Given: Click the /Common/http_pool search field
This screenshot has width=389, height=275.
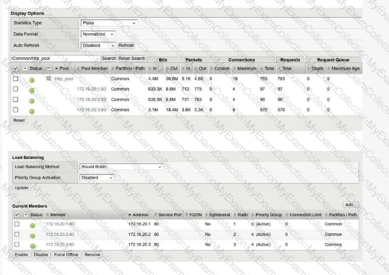Looking at the screenshot, I should pos(55,58).
